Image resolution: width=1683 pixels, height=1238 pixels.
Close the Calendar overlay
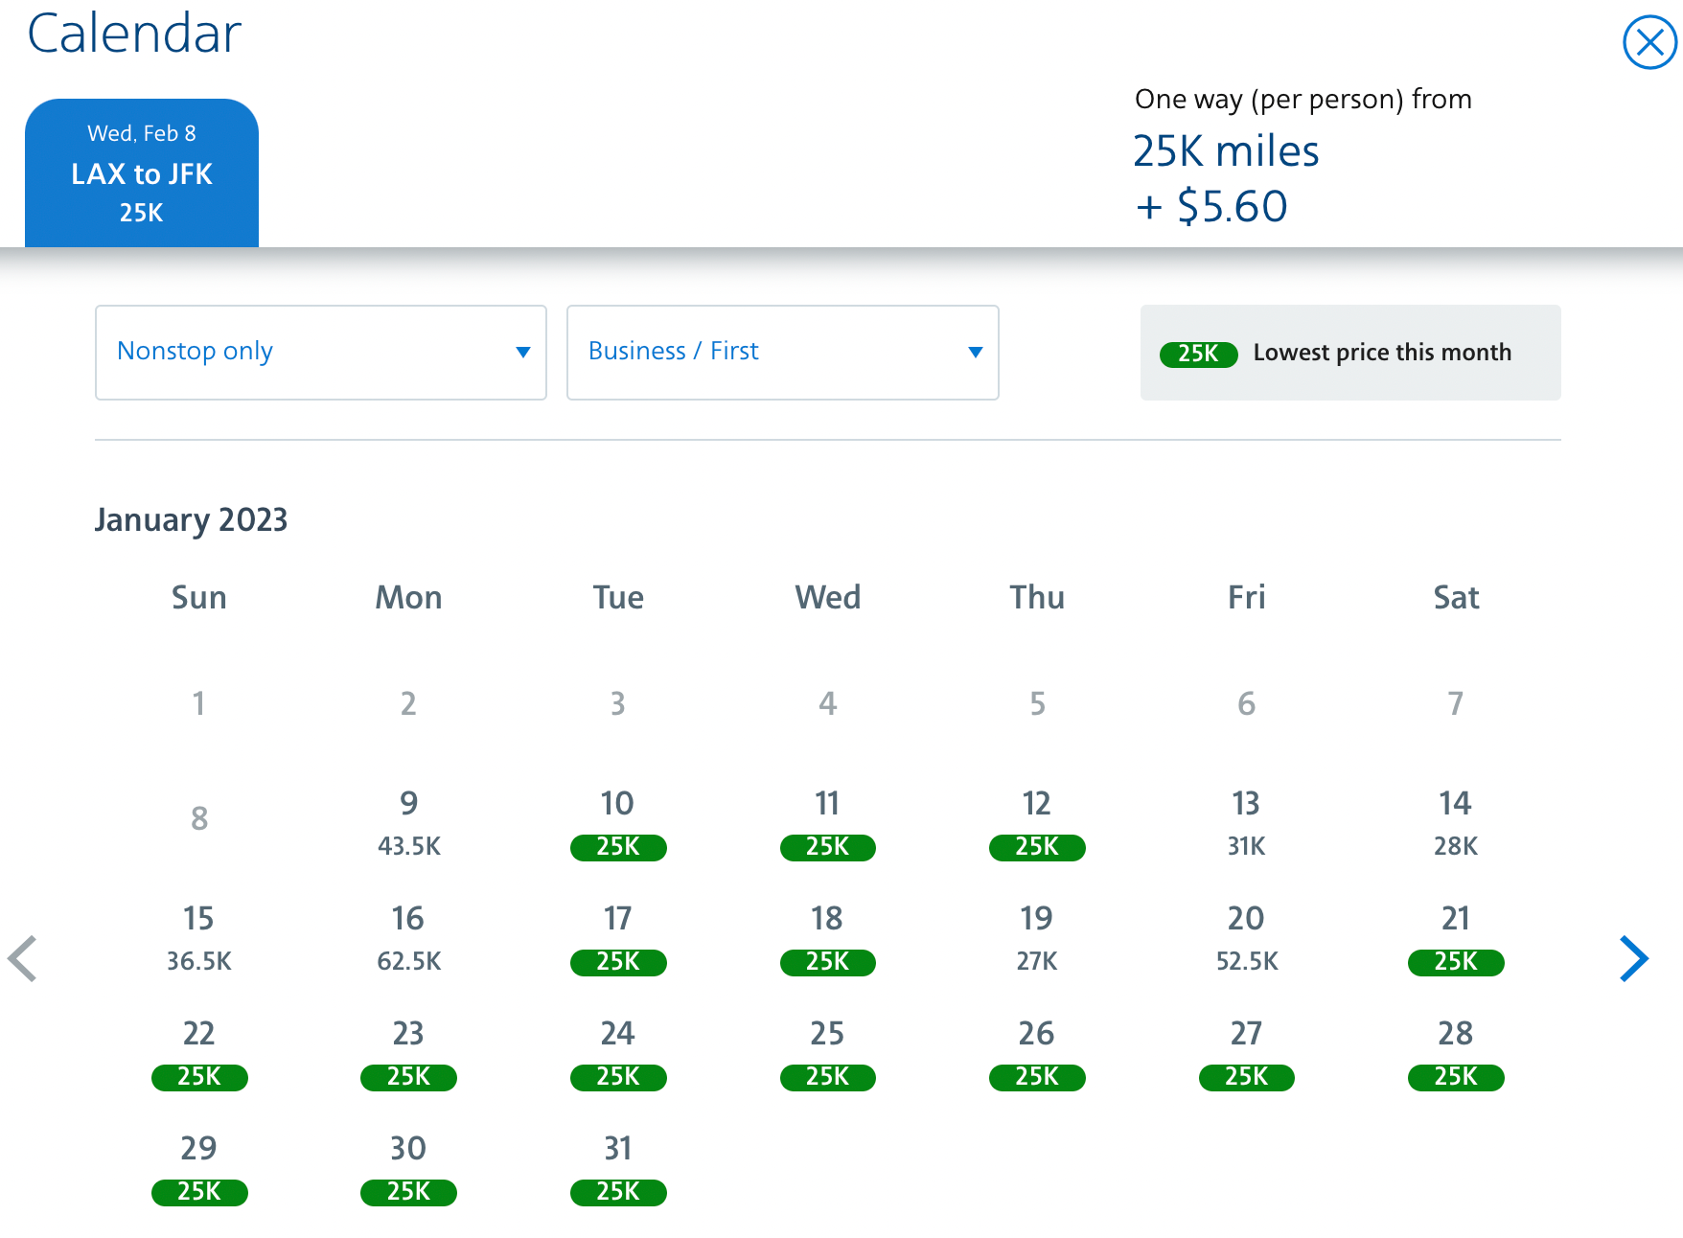click(1649, 41)
